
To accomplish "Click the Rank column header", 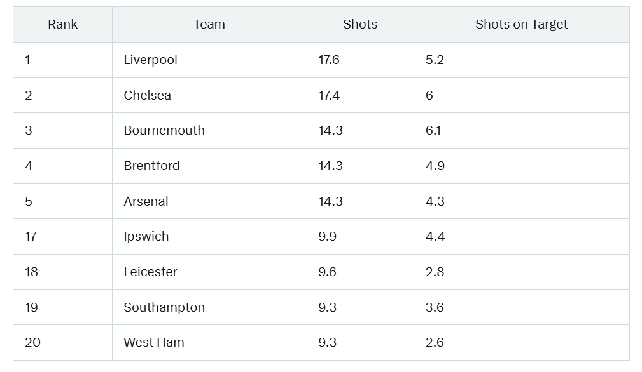I will click(x=62, y=25).
